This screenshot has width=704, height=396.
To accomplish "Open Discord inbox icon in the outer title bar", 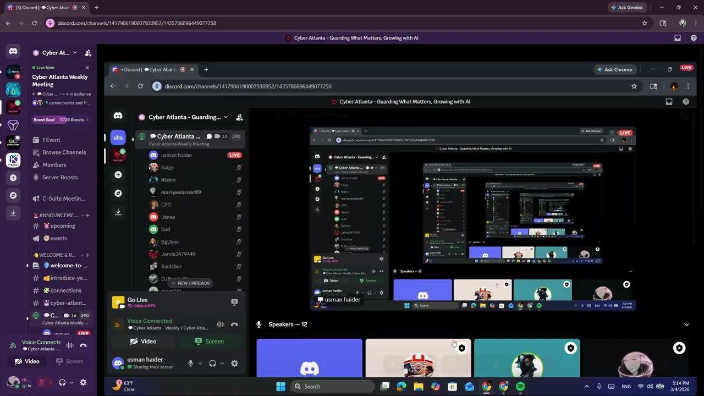I will tap(678, 38).
